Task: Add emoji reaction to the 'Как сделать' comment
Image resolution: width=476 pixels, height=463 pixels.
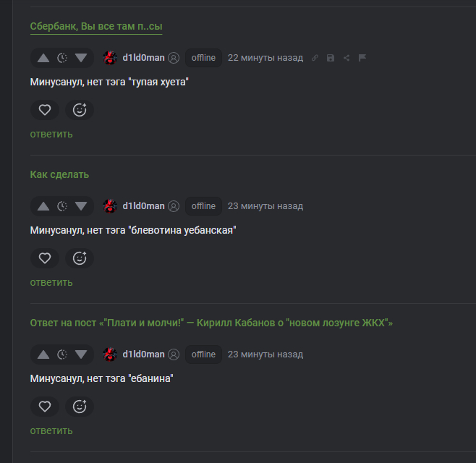Action: pyautogui.click(x=80, y=258)
